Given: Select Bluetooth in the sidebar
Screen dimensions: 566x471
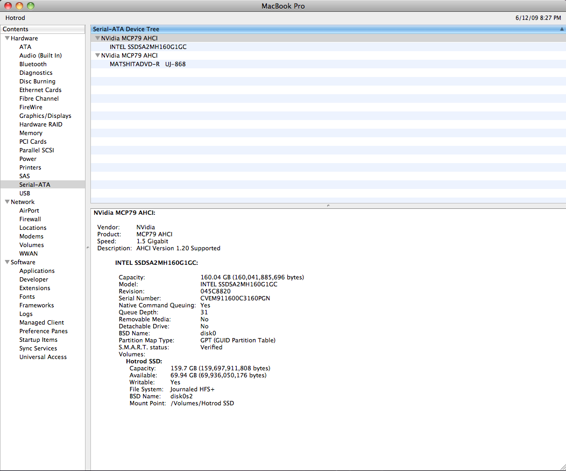Looking at the screenshot, I should [33, 64].
